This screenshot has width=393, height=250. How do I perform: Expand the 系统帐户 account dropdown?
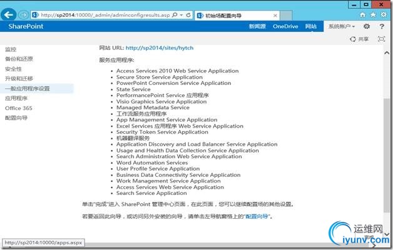[342, 26]
